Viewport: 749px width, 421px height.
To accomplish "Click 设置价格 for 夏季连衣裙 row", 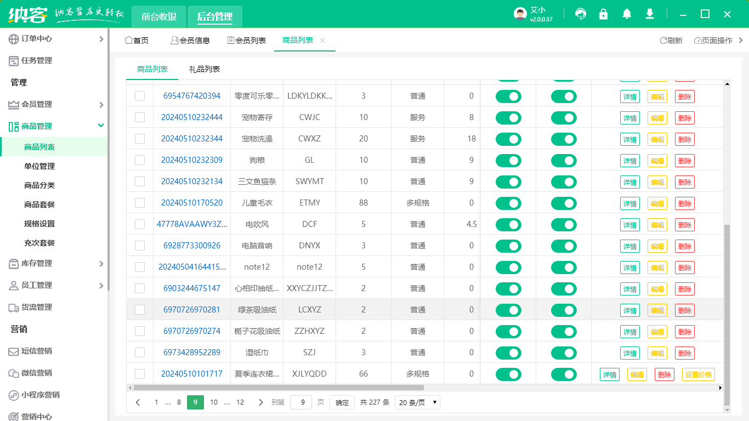I will pyautogui.click(x=699, y=374).
